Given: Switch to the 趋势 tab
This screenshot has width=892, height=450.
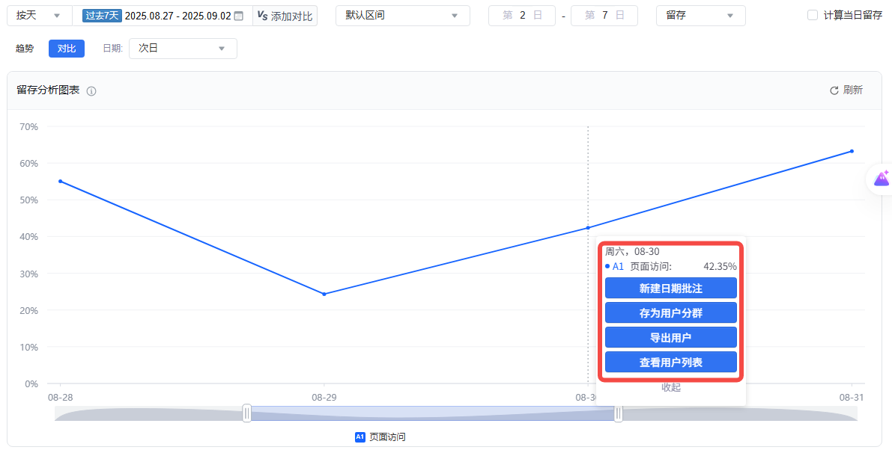Looking at the screenshot, I should [25, 49].
